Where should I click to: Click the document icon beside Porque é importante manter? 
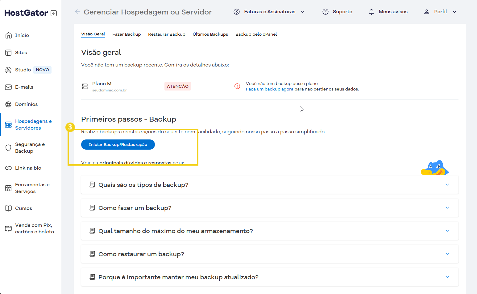[92, 277]
